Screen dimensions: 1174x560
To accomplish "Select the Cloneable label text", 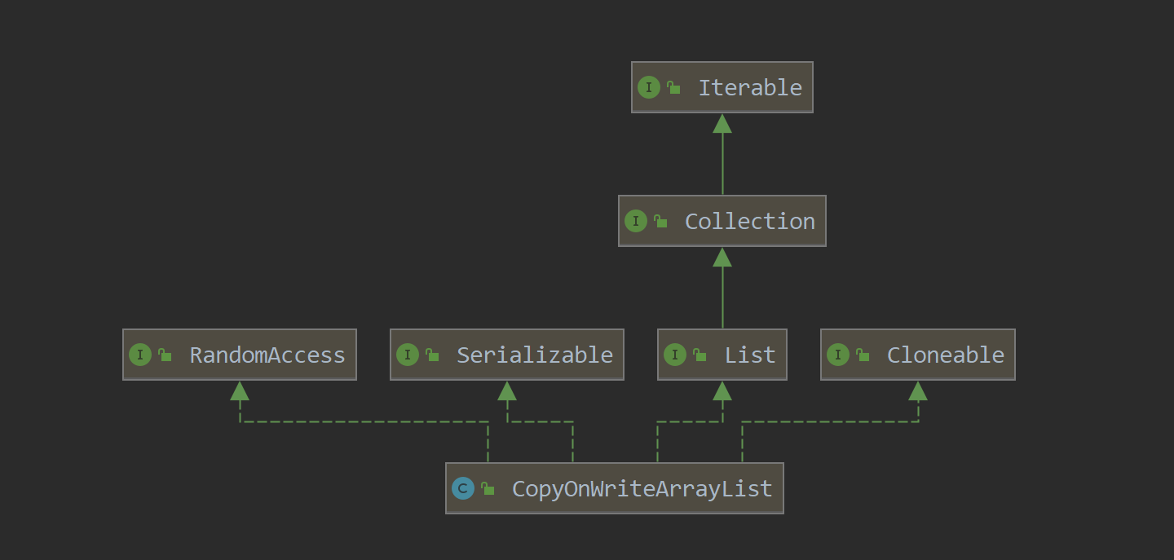I will click(x=945, y=355).
